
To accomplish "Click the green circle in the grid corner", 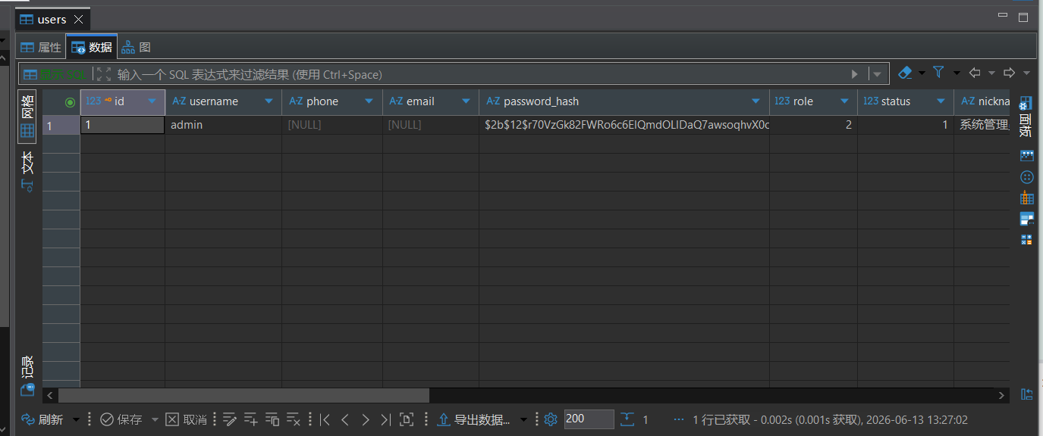I will [70, 101].
